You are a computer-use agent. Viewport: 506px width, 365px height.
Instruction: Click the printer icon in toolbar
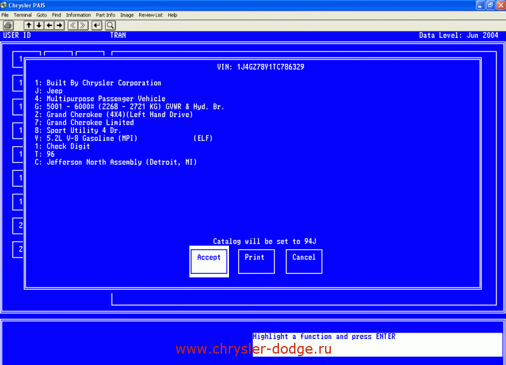(x=8, y=25)
